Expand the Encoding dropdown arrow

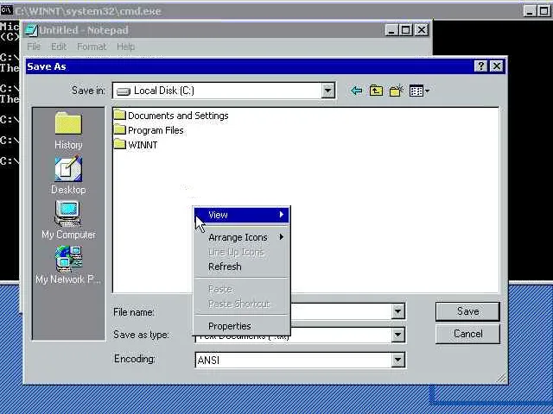click(397, 360)
